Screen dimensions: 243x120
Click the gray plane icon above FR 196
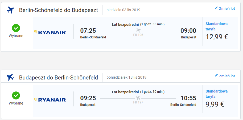(x=138, y=30)
